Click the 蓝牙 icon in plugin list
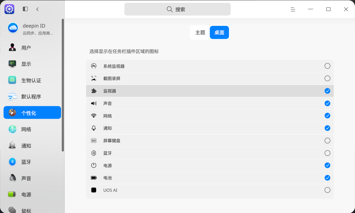355x213 pixels. click(94, 153)
